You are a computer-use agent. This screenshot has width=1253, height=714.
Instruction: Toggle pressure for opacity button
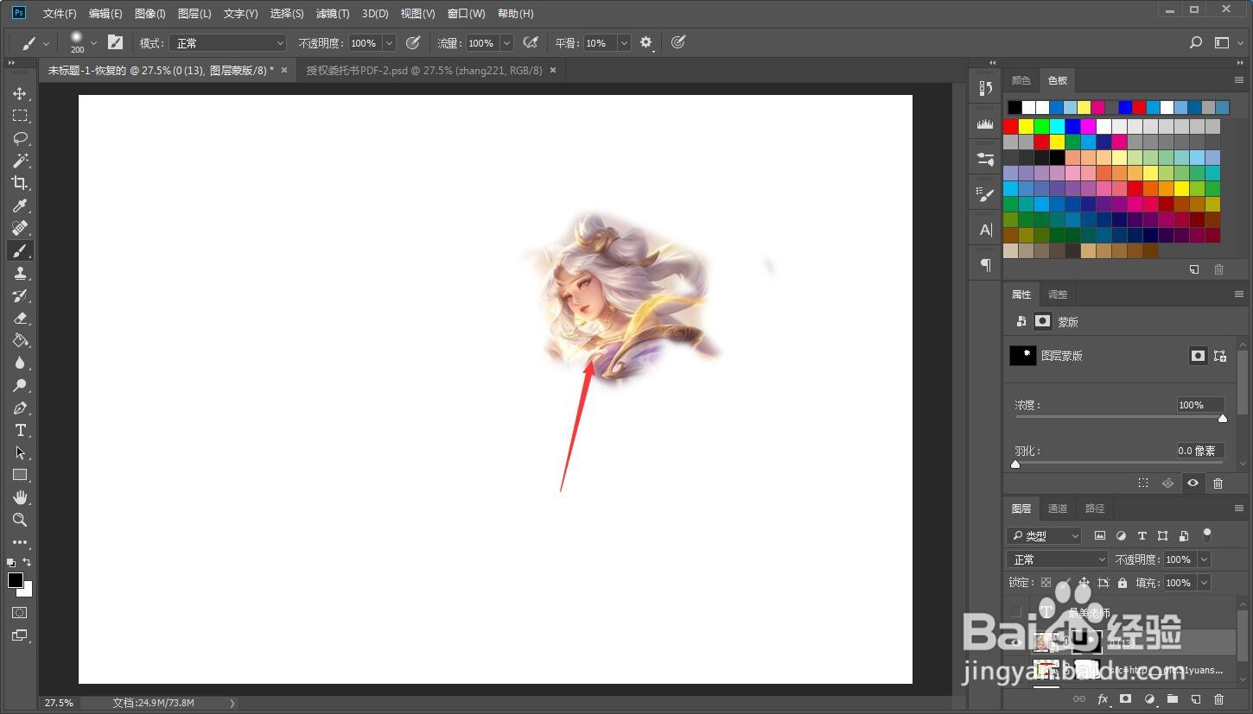[413, 43]
